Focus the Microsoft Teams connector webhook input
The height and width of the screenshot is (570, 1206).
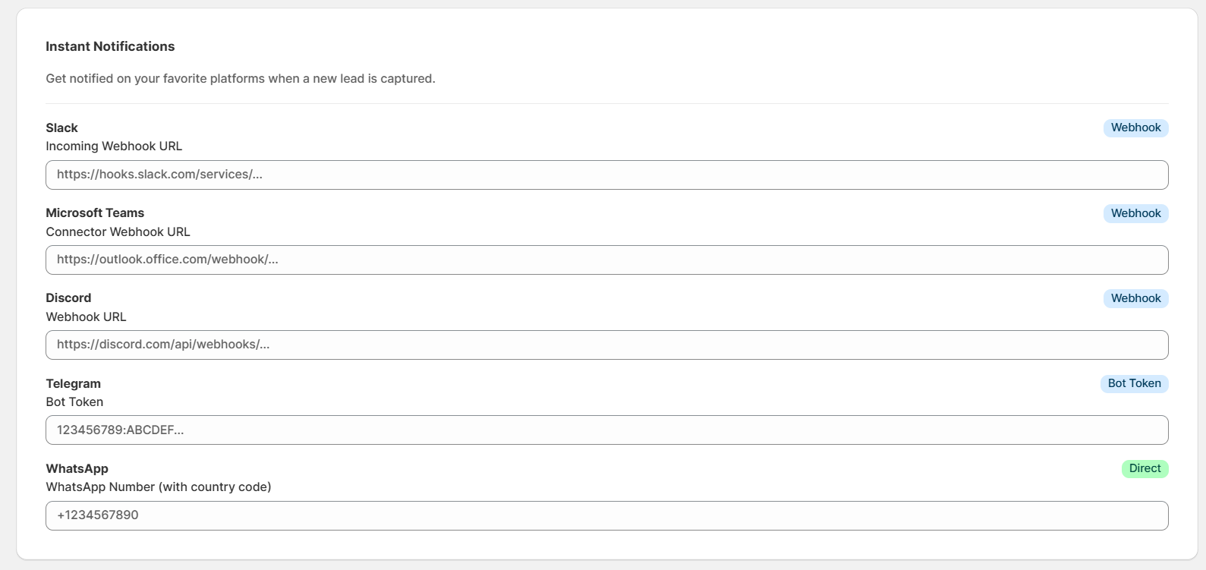coord(606,260)
